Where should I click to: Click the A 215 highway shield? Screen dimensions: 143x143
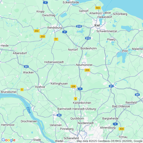tap(88, 38)
